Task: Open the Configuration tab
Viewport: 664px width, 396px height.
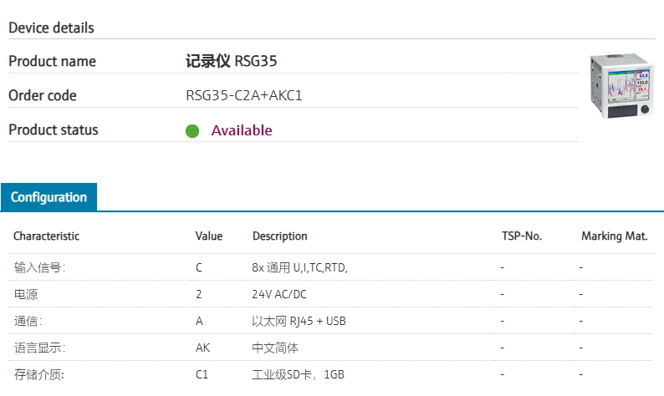Action: [x=49, y=197]
